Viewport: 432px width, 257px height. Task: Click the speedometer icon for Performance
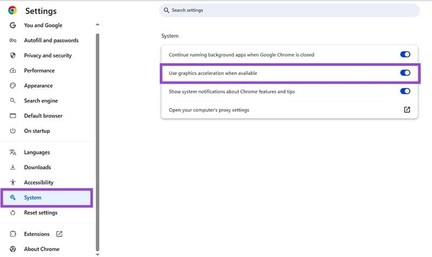(x=12, y=71)
